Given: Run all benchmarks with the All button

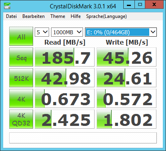Looking at the screenshot, I should 21,36.
